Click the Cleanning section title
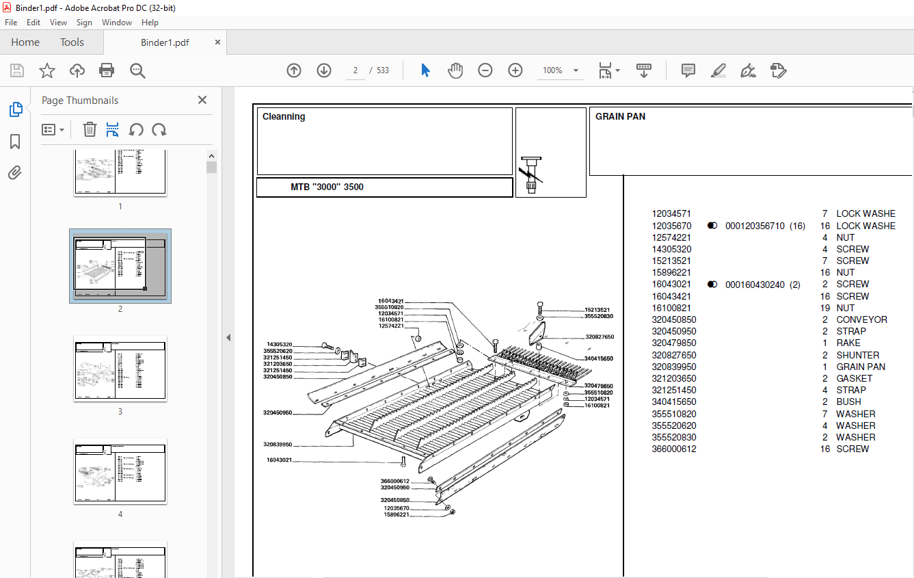Screen dimensions: 914x578 [284, 116]
